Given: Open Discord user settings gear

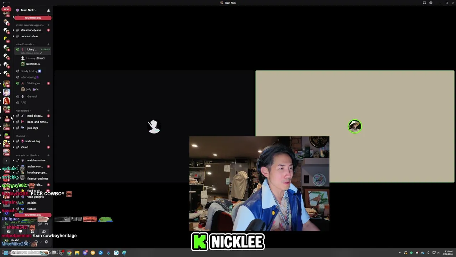Looking at the screenshot, I should pos(46,242).
